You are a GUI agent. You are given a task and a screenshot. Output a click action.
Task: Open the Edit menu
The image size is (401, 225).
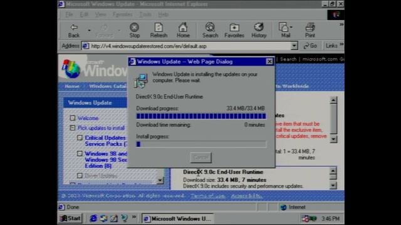coord(84,14)
